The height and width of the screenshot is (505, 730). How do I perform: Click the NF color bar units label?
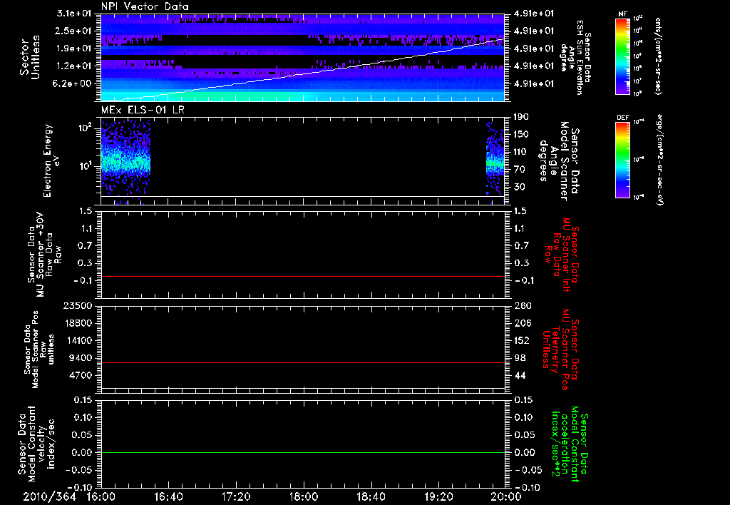point(658,56)
